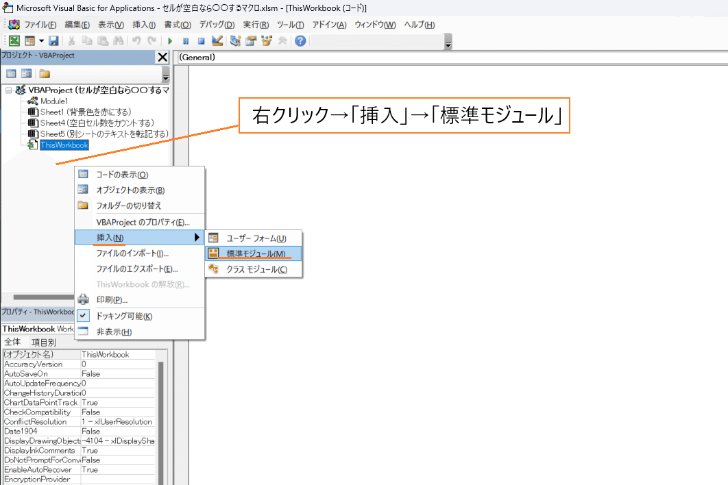This screenshot has width=728, height=485.
Task: Click the AutoSaveOn property value False
Action: tap(118, 373)
